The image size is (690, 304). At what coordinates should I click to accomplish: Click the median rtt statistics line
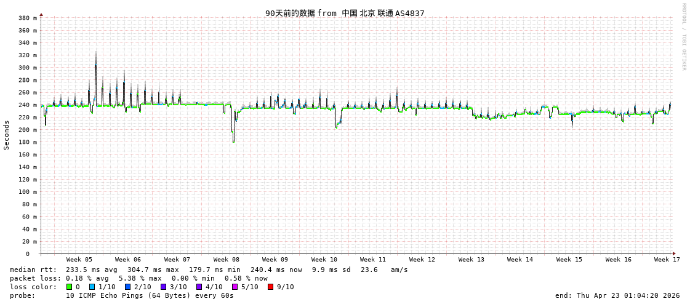209,270
